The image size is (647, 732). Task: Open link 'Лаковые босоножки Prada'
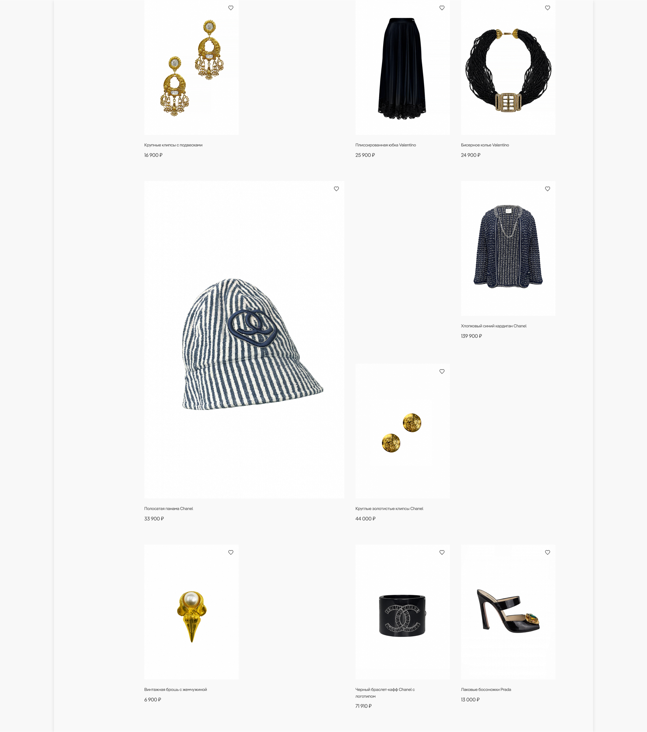[x=486, y=690]
